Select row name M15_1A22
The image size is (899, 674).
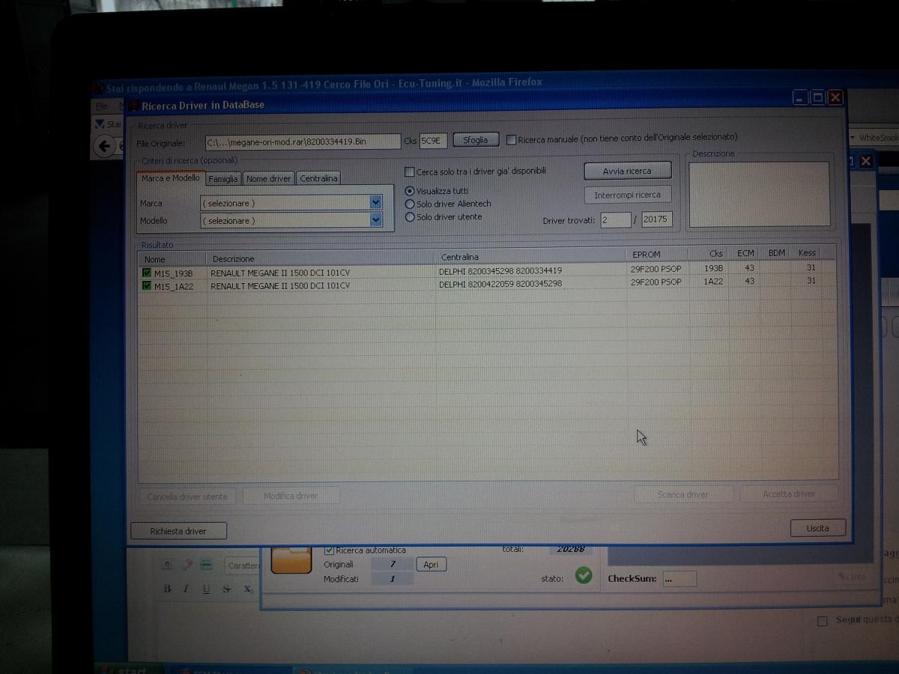point(173,285)
